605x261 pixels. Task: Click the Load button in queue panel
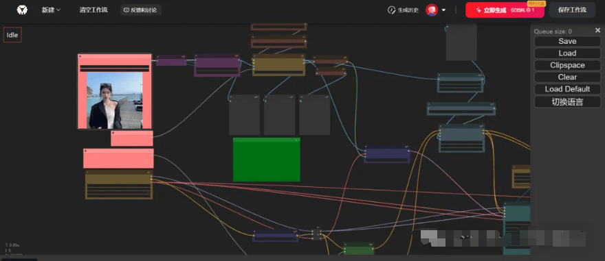tap(567, 53)
